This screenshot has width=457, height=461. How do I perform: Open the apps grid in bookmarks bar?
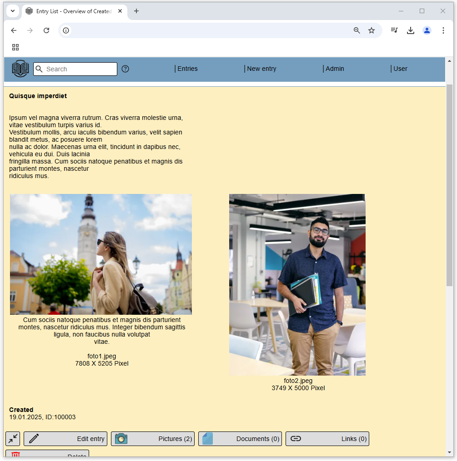[15, 47]
